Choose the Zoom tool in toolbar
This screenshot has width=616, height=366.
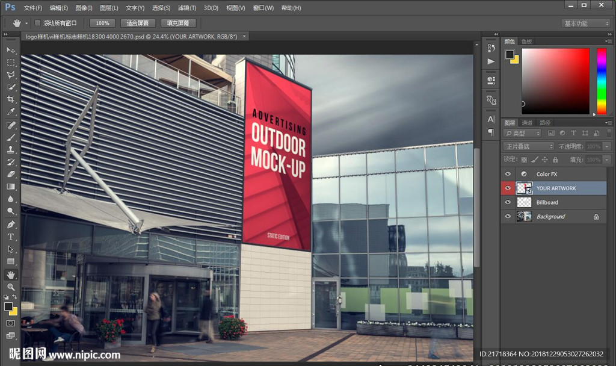pyautogui.click(x=11, y=287)
